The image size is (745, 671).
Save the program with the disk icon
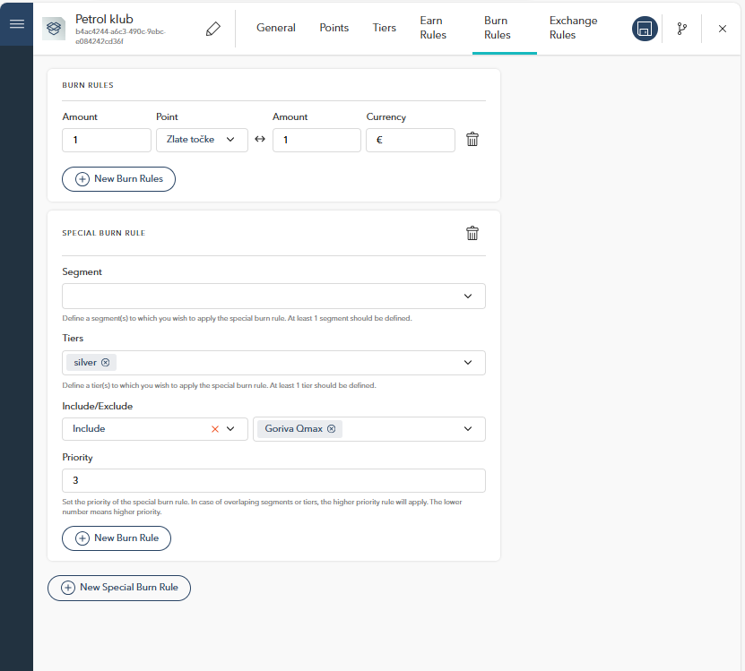tap(645, 29)
